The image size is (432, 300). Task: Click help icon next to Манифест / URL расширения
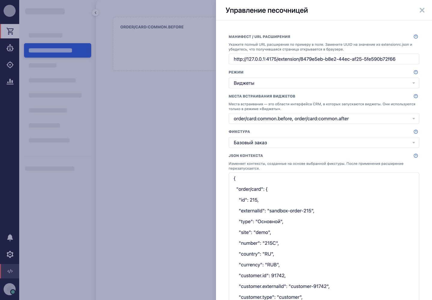pos(416,37)
